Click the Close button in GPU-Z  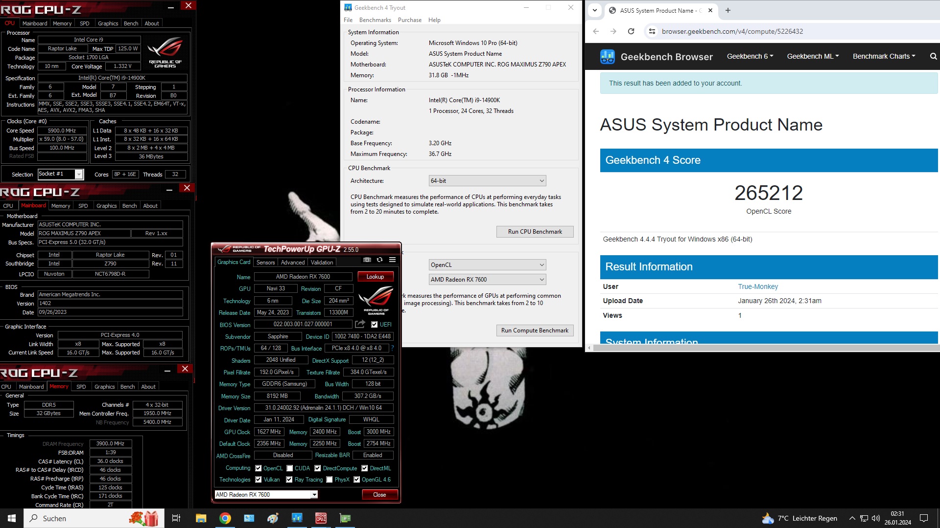pos(379,494)
